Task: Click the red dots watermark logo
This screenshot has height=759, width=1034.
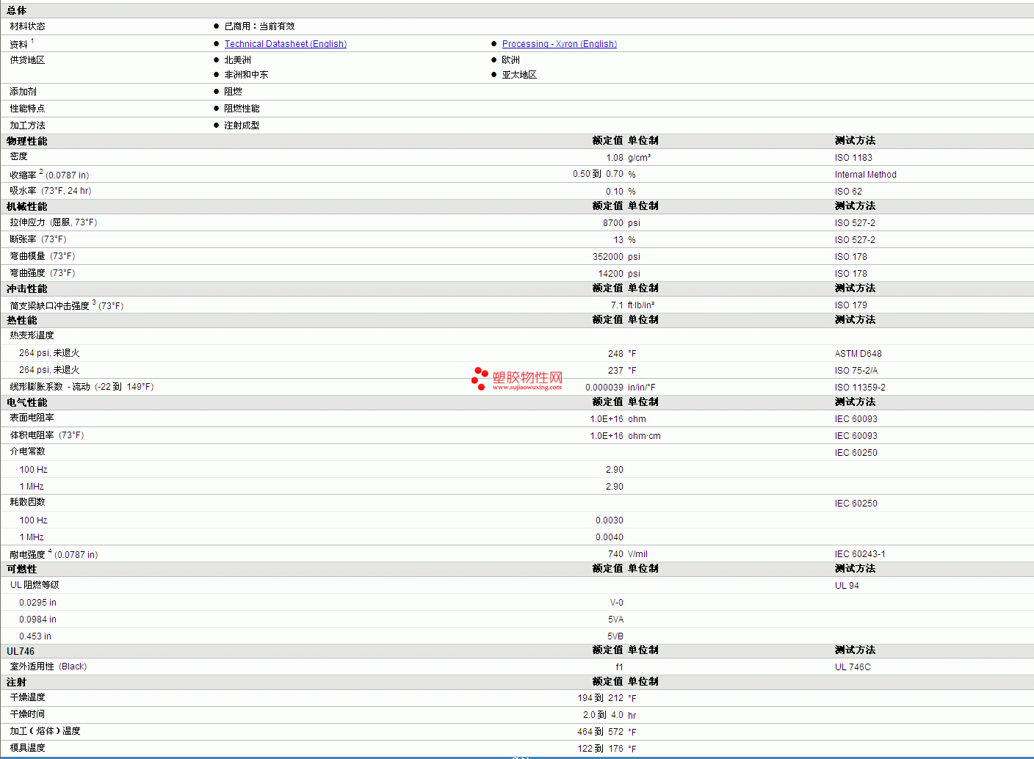Action: [480, 378]
